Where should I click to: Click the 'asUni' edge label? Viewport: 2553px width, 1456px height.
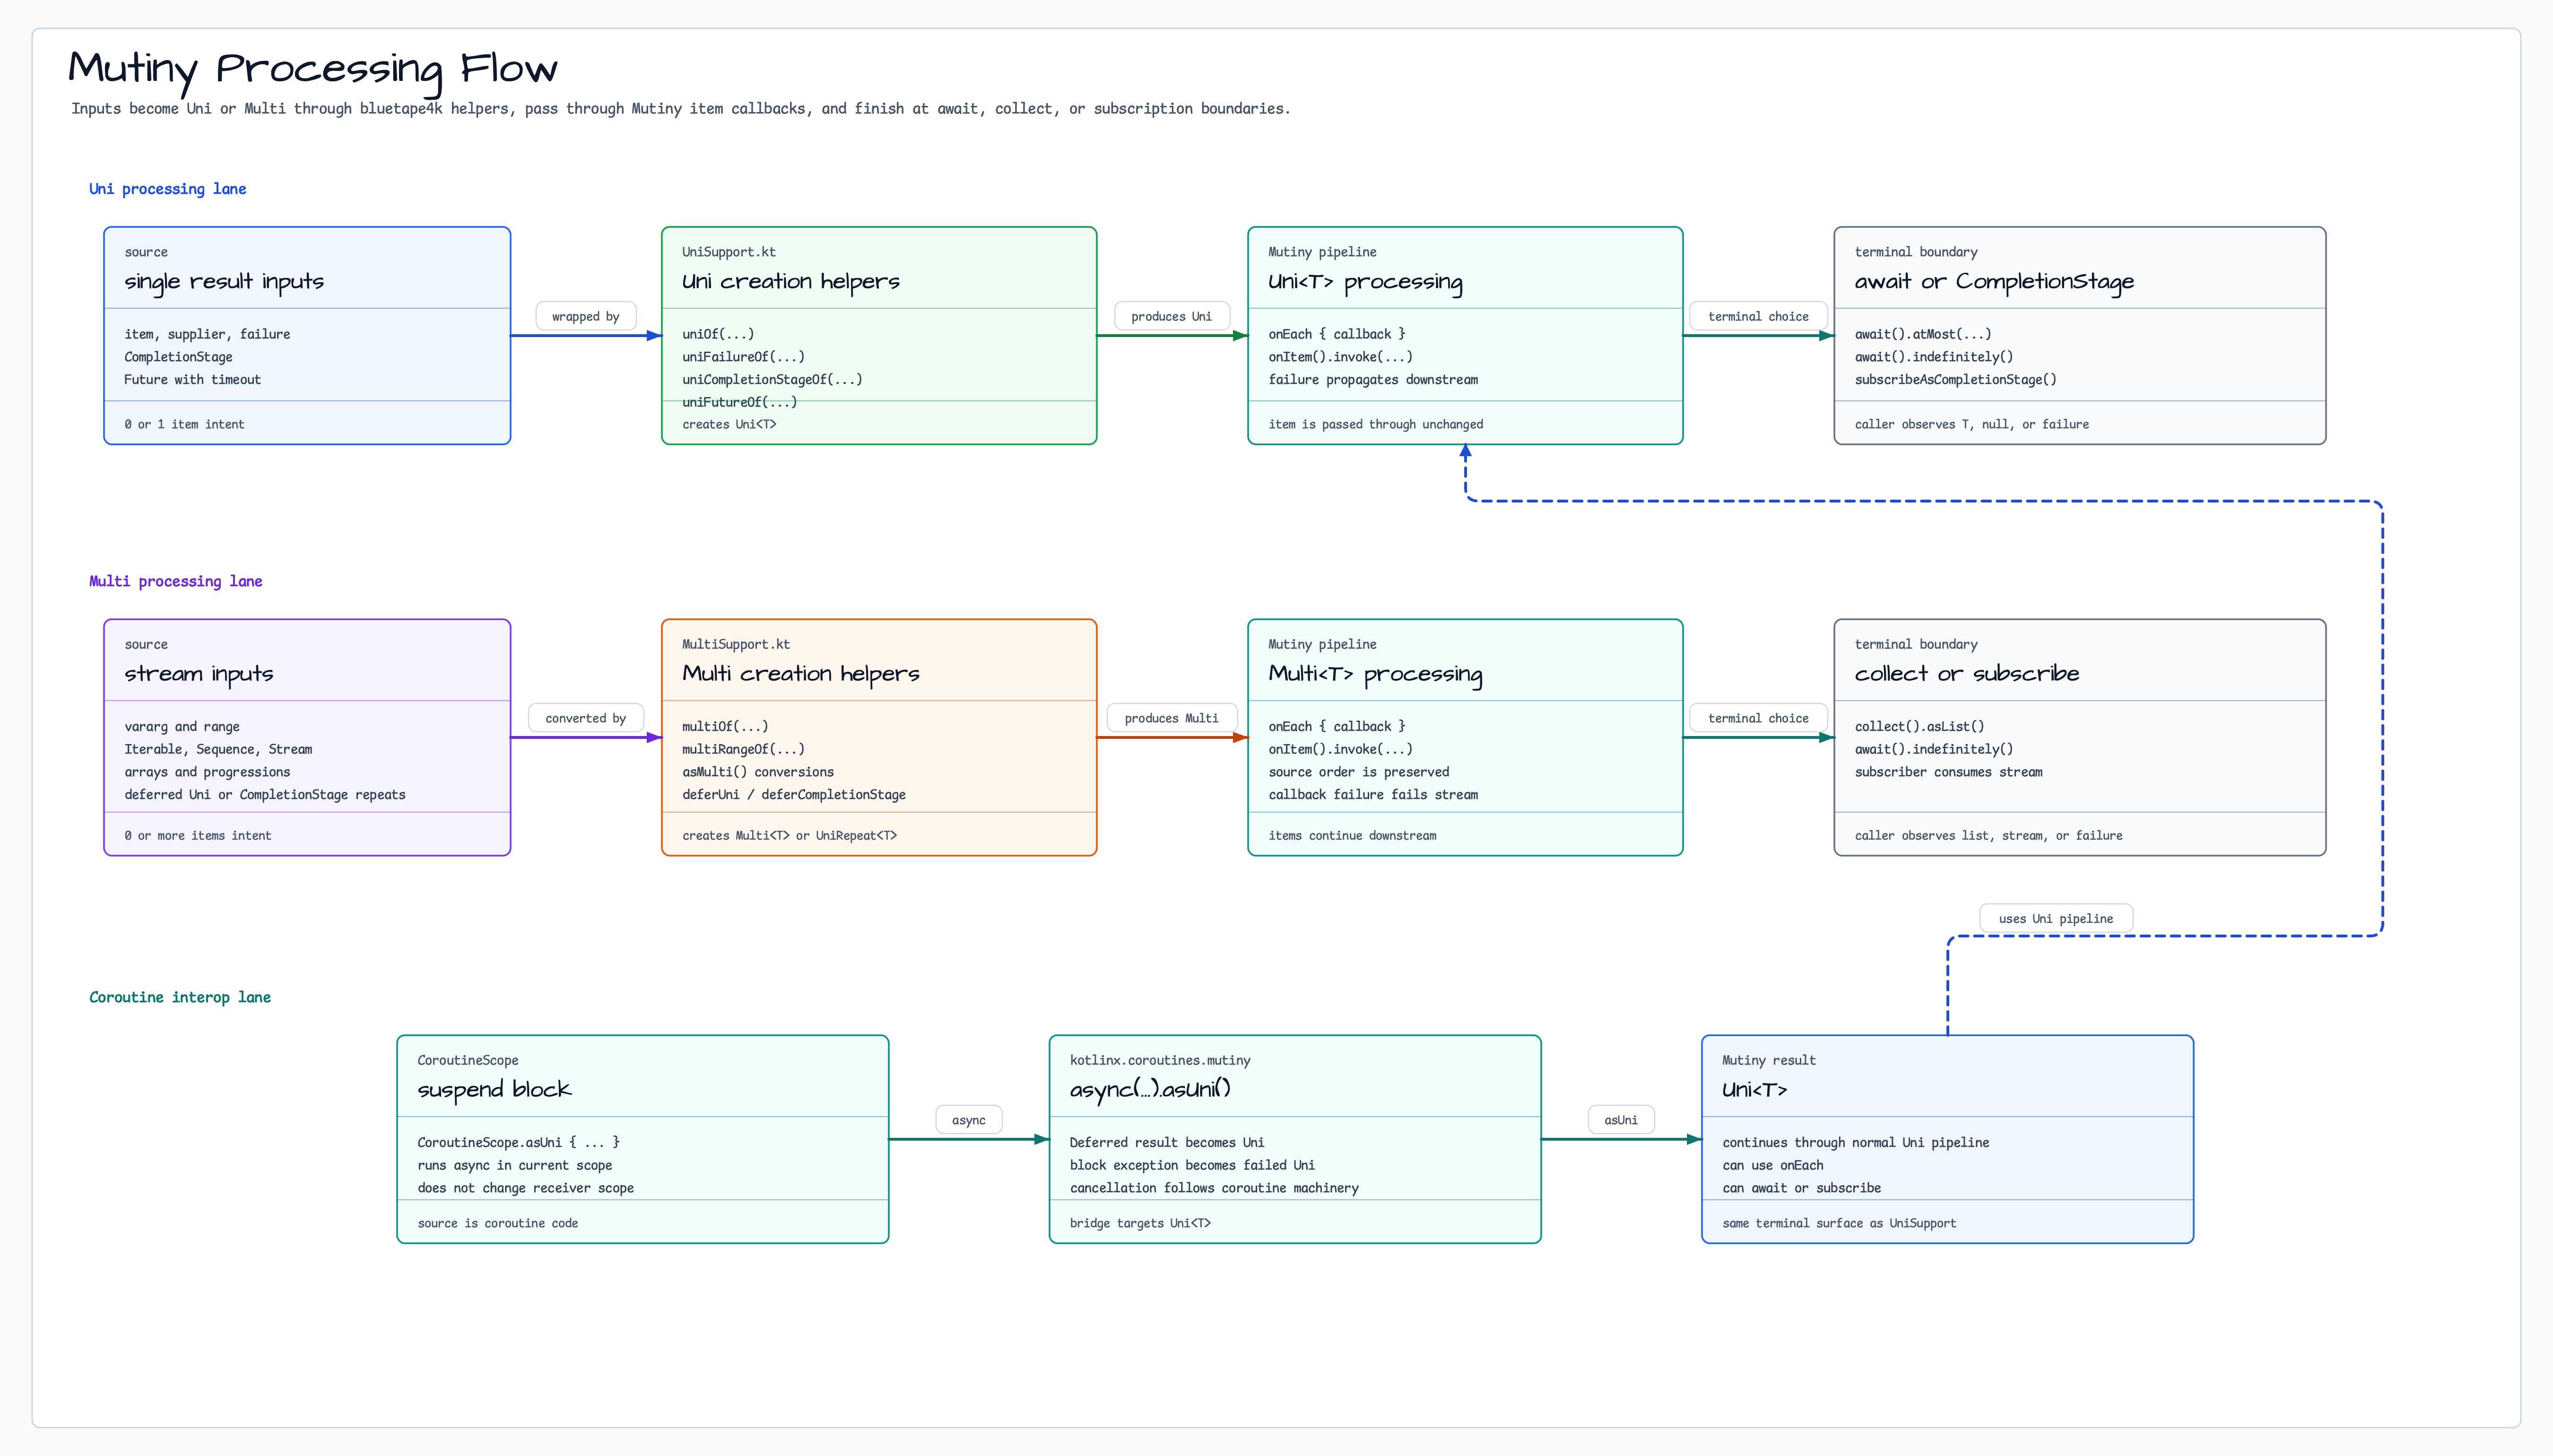coord(1621,1121)
